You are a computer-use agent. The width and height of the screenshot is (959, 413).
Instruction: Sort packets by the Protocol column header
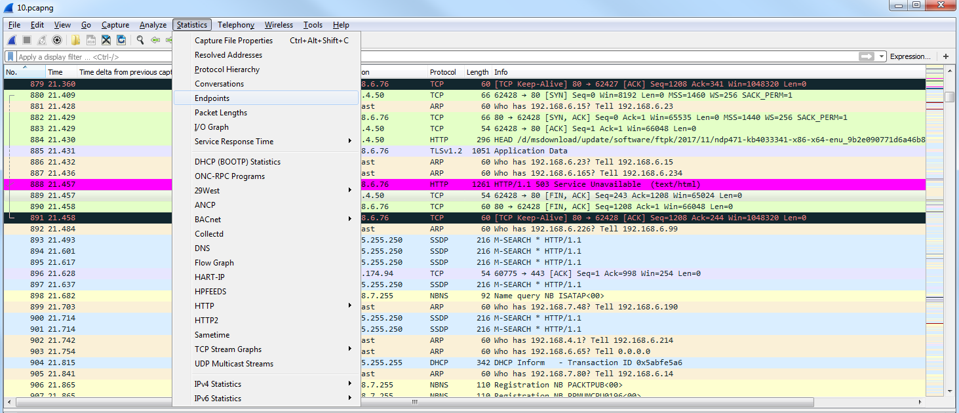pyautogui.click(x=443, y=72)
